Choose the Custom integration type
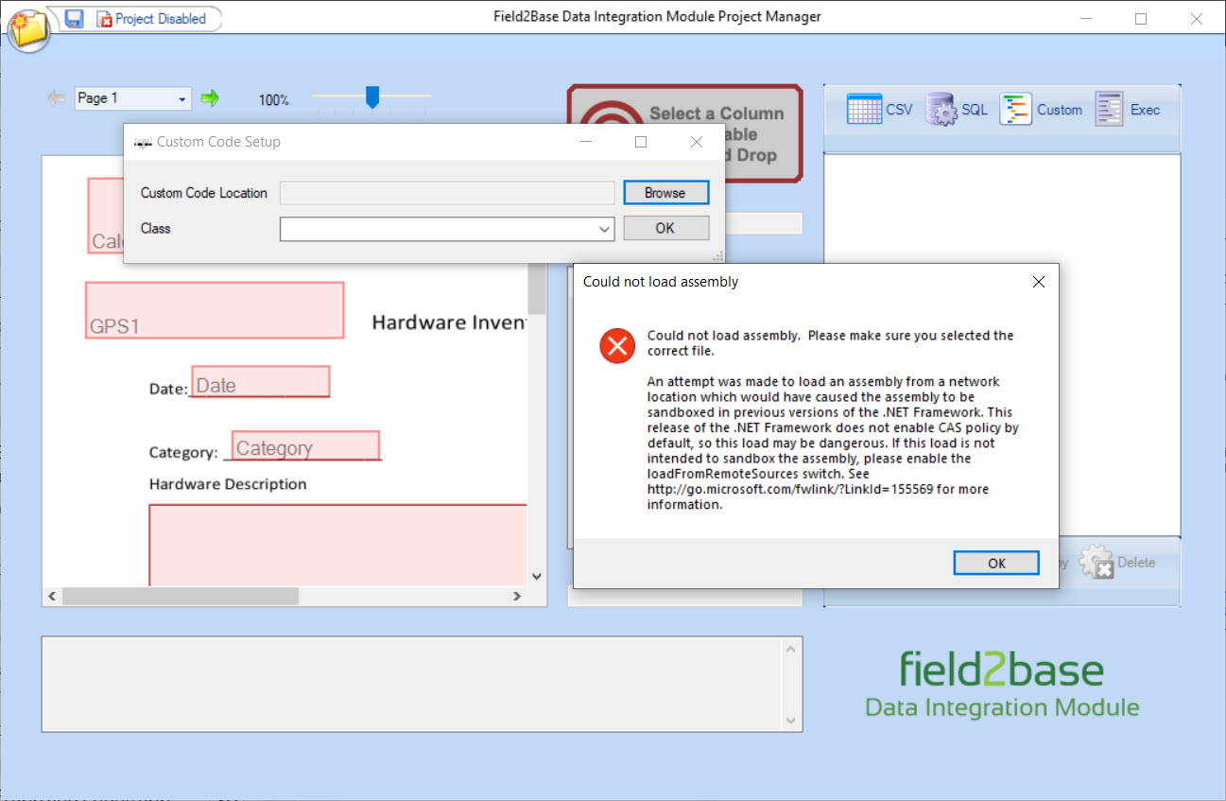The image size is (1226, 801). [x=1041, y=110]
